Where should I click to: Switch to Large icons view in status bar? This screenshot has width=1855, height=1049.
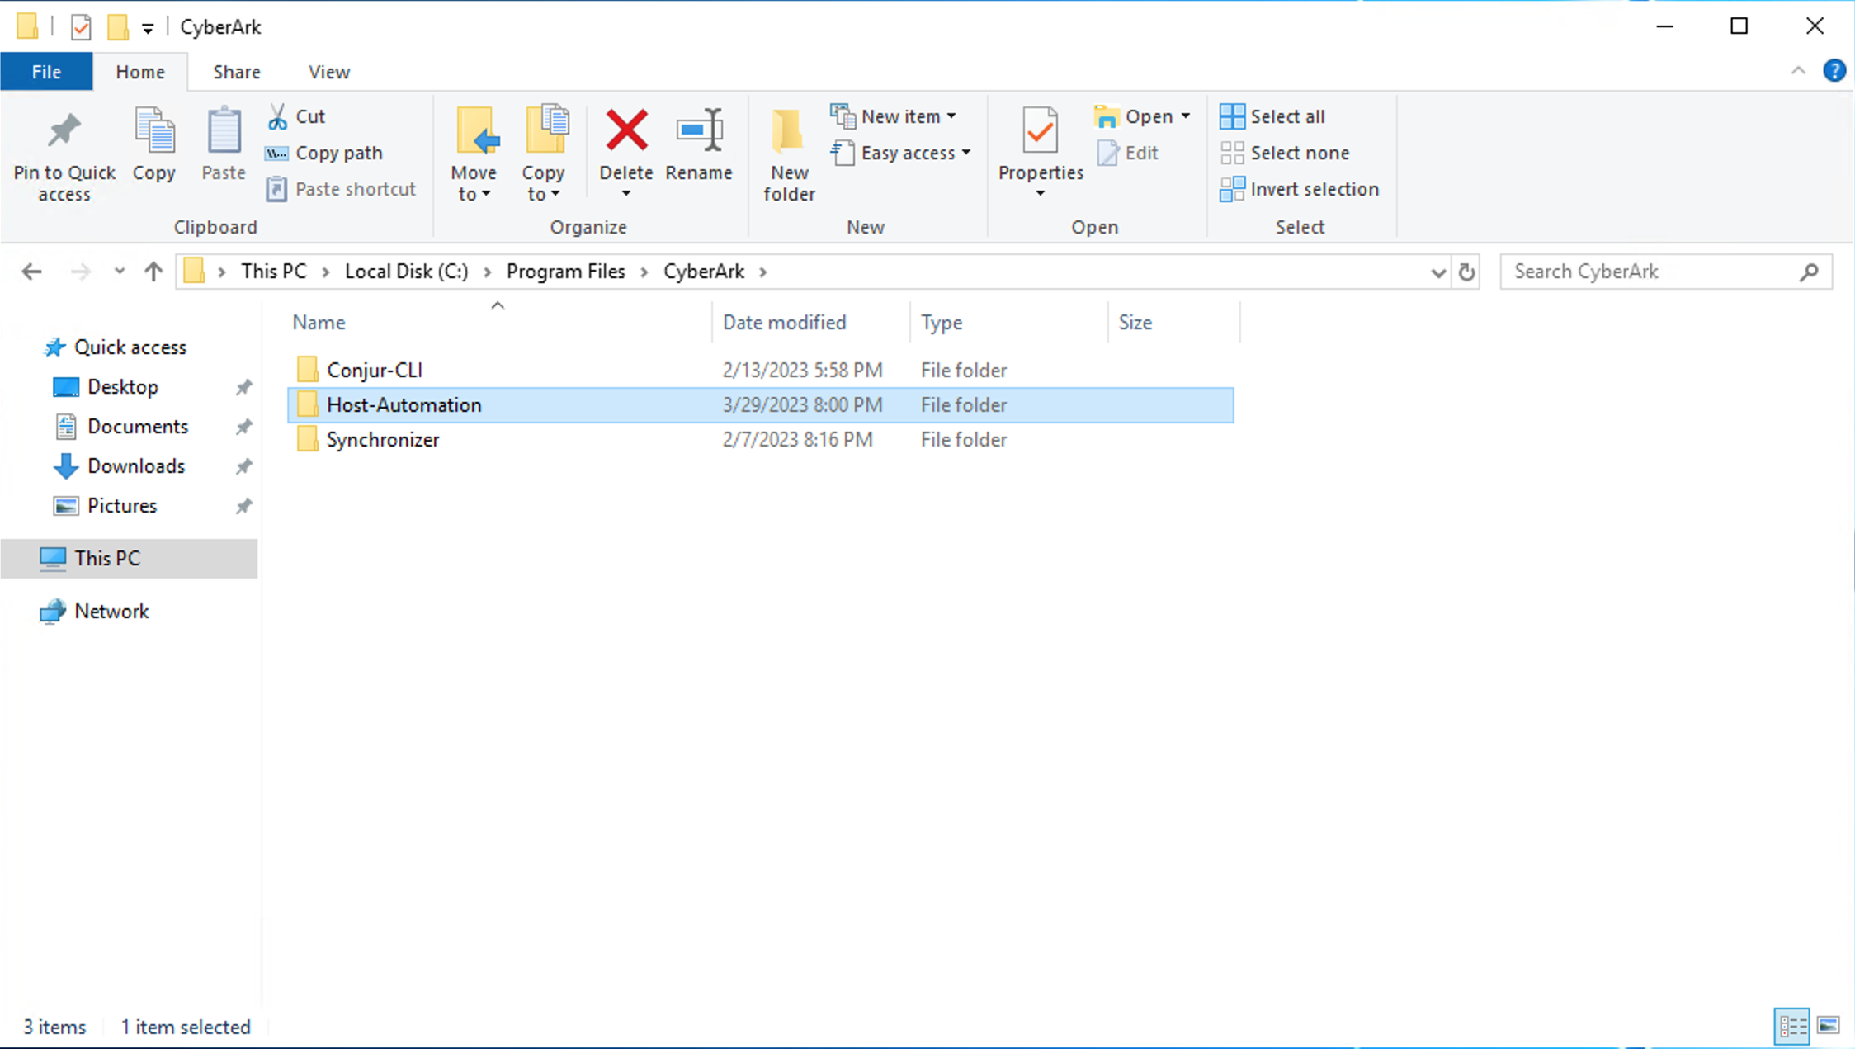tap(1829, 1026)
